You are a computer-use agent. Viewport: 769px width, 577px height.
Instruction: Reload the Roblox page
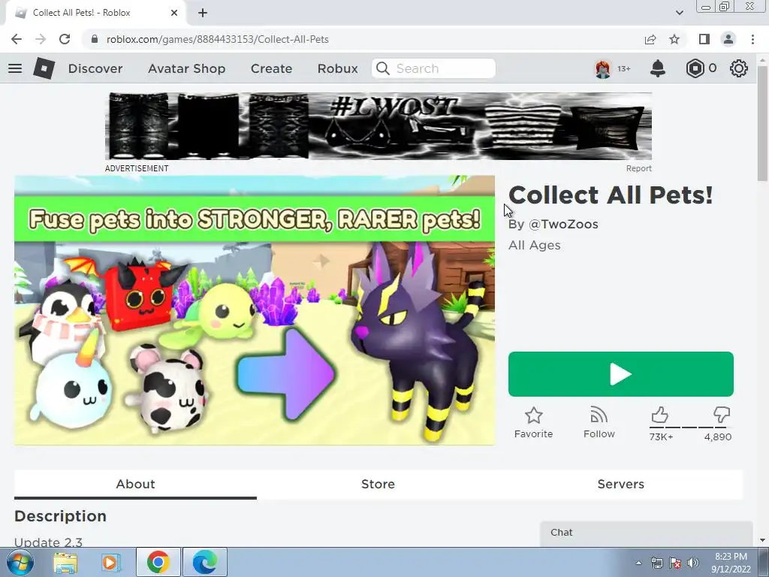[65, 39]
